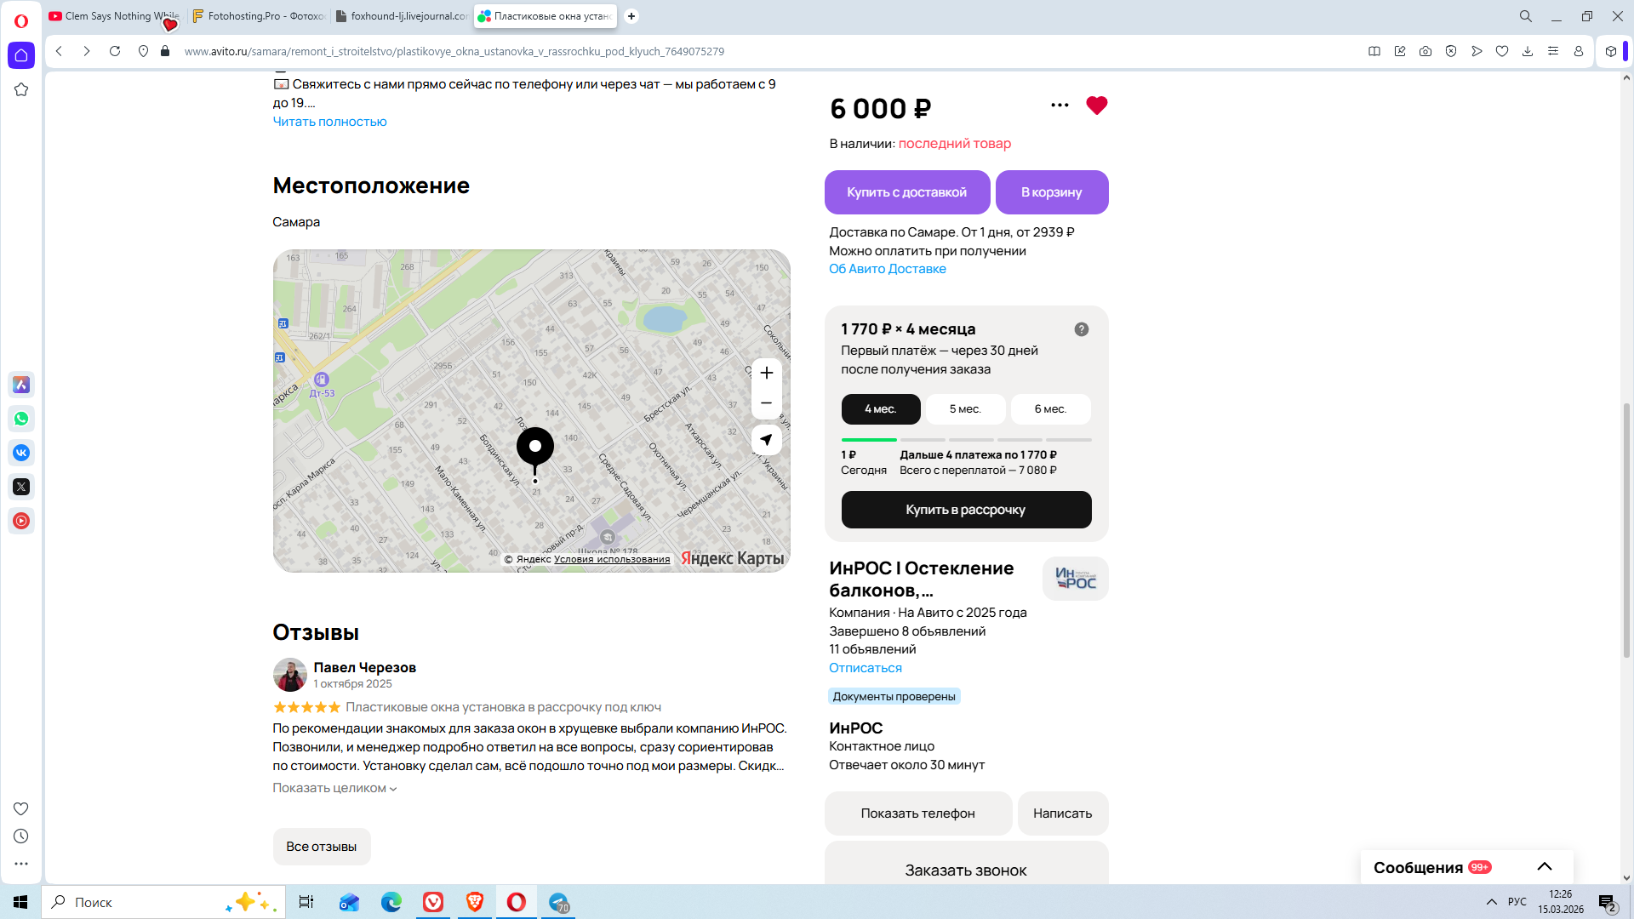Open Opera snapshot camera icon
This screenshot has width=1634, height=919.
tap(1425, 51)
